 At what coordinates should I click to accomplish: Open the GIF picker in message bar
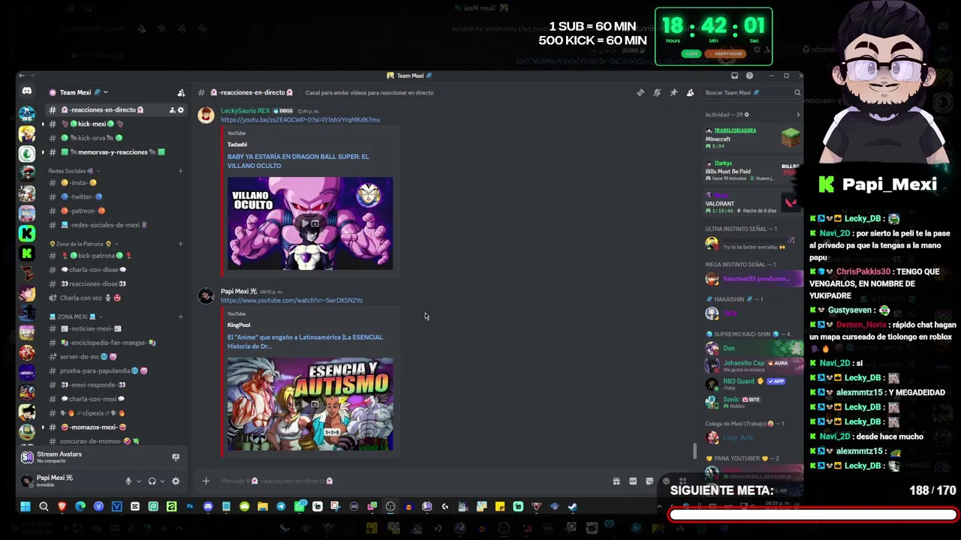point(633,481)
